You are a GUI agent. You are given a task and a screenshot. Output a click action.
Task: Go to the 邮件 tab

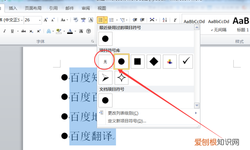point(70,8)
